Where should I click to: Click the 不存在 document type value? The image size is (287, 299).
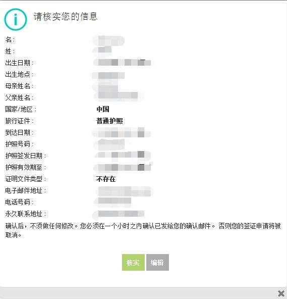[x=106, y=179]
